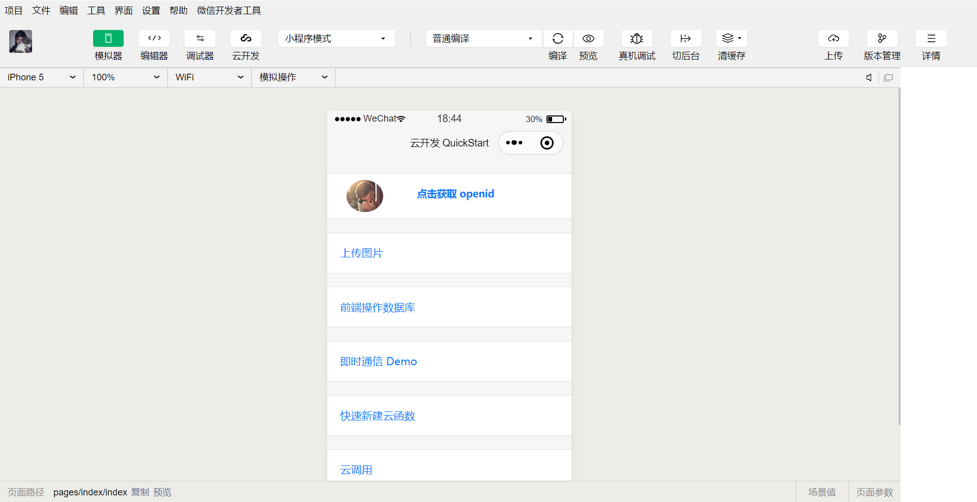
Task: Open the cloud development (云开发) console
Action: point(246,38)
